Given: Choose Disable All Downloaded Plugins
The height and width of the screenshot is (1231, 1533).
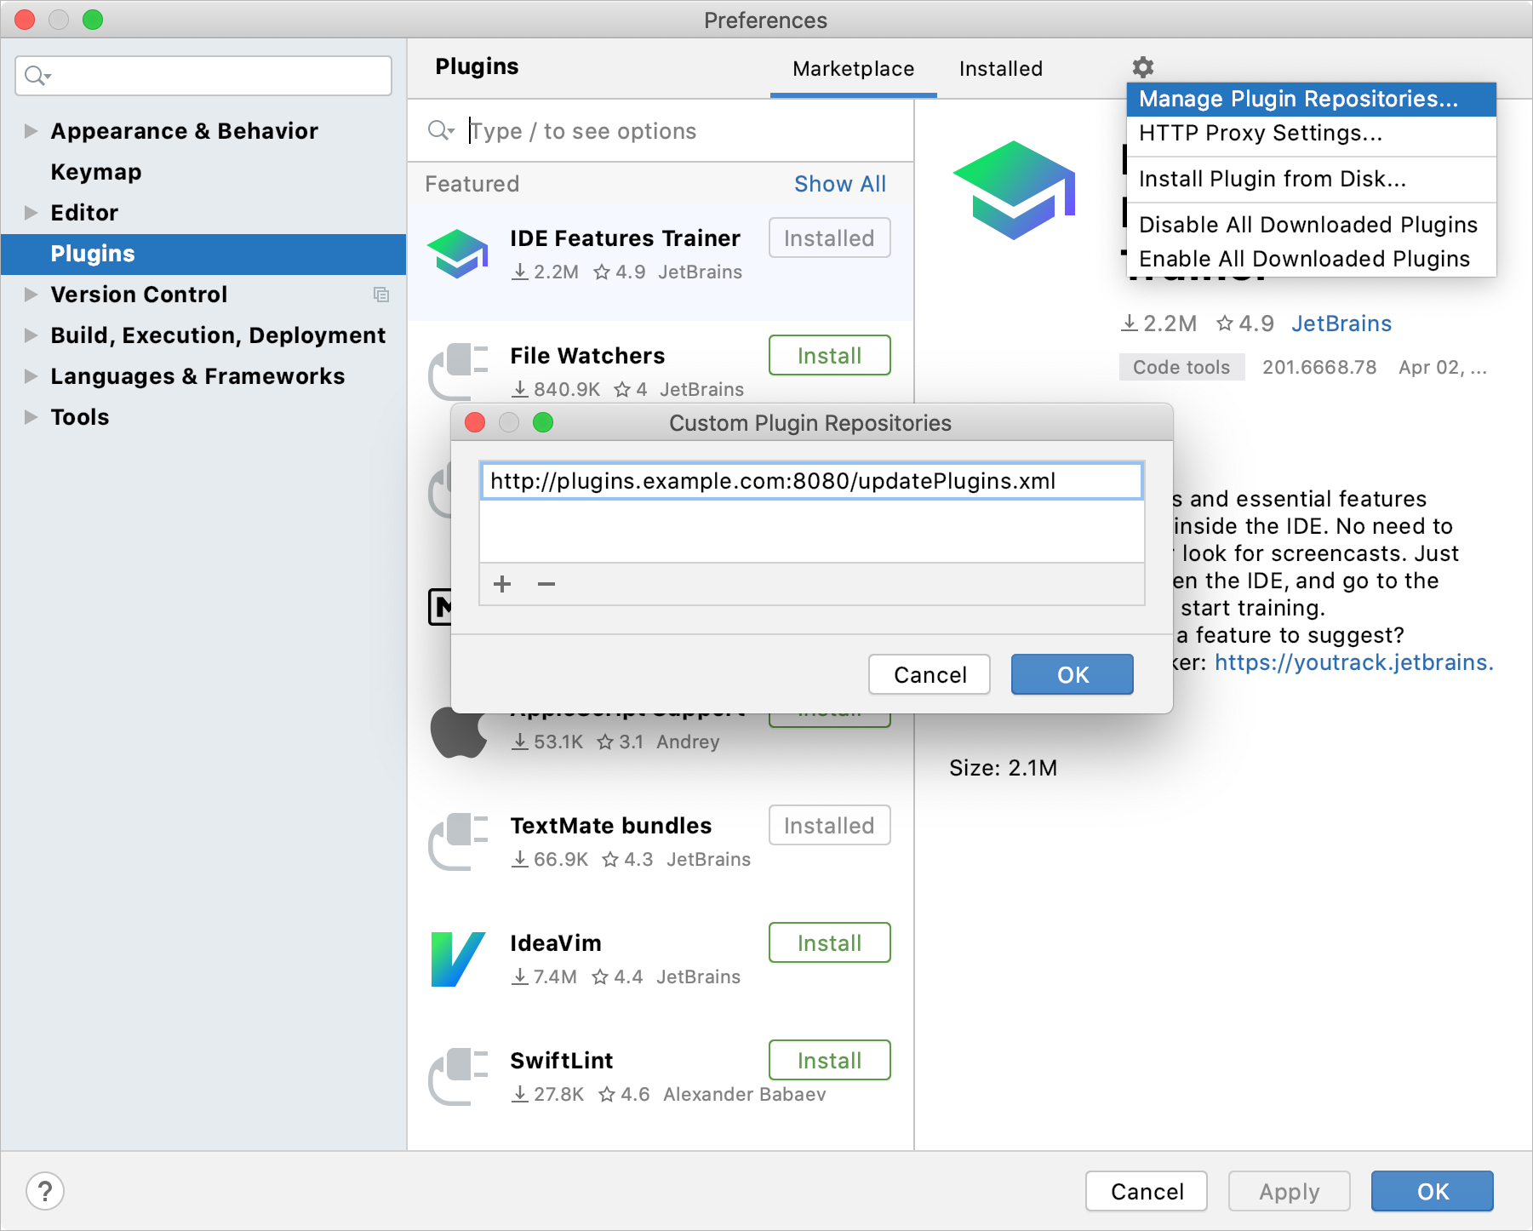Looking at the screenshot, I should tap(1311, 225).
